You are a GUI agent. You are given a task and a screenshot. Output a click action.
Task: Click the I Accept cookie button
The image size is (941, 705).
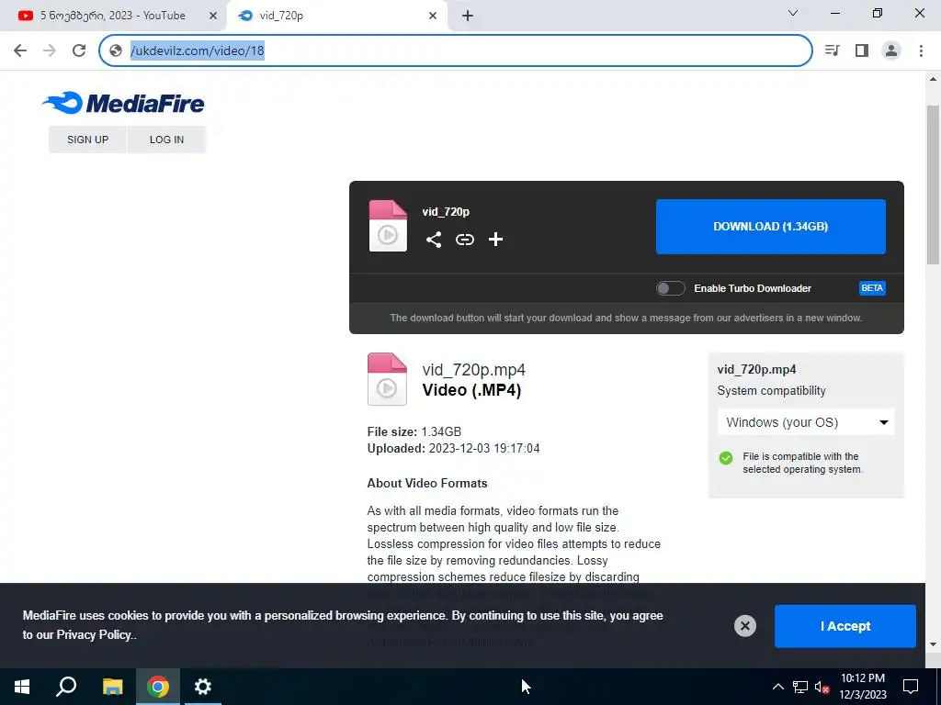coord(845,626)
